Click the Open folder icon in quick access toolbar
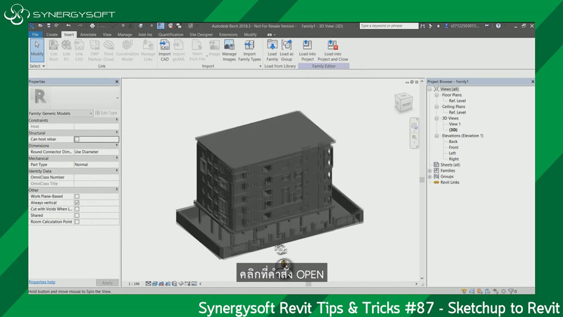563x317 pixels. click(x=41, y=25)
